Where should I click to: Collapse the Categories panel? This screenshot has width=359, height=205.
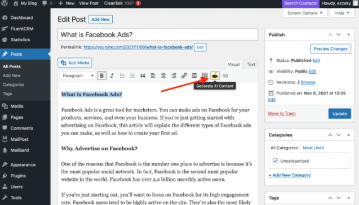pos(348,135)
